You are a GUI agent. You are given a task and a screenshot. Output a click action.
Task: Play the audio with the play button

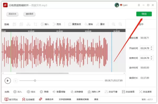pyautogui.click(x=8, y=81)
